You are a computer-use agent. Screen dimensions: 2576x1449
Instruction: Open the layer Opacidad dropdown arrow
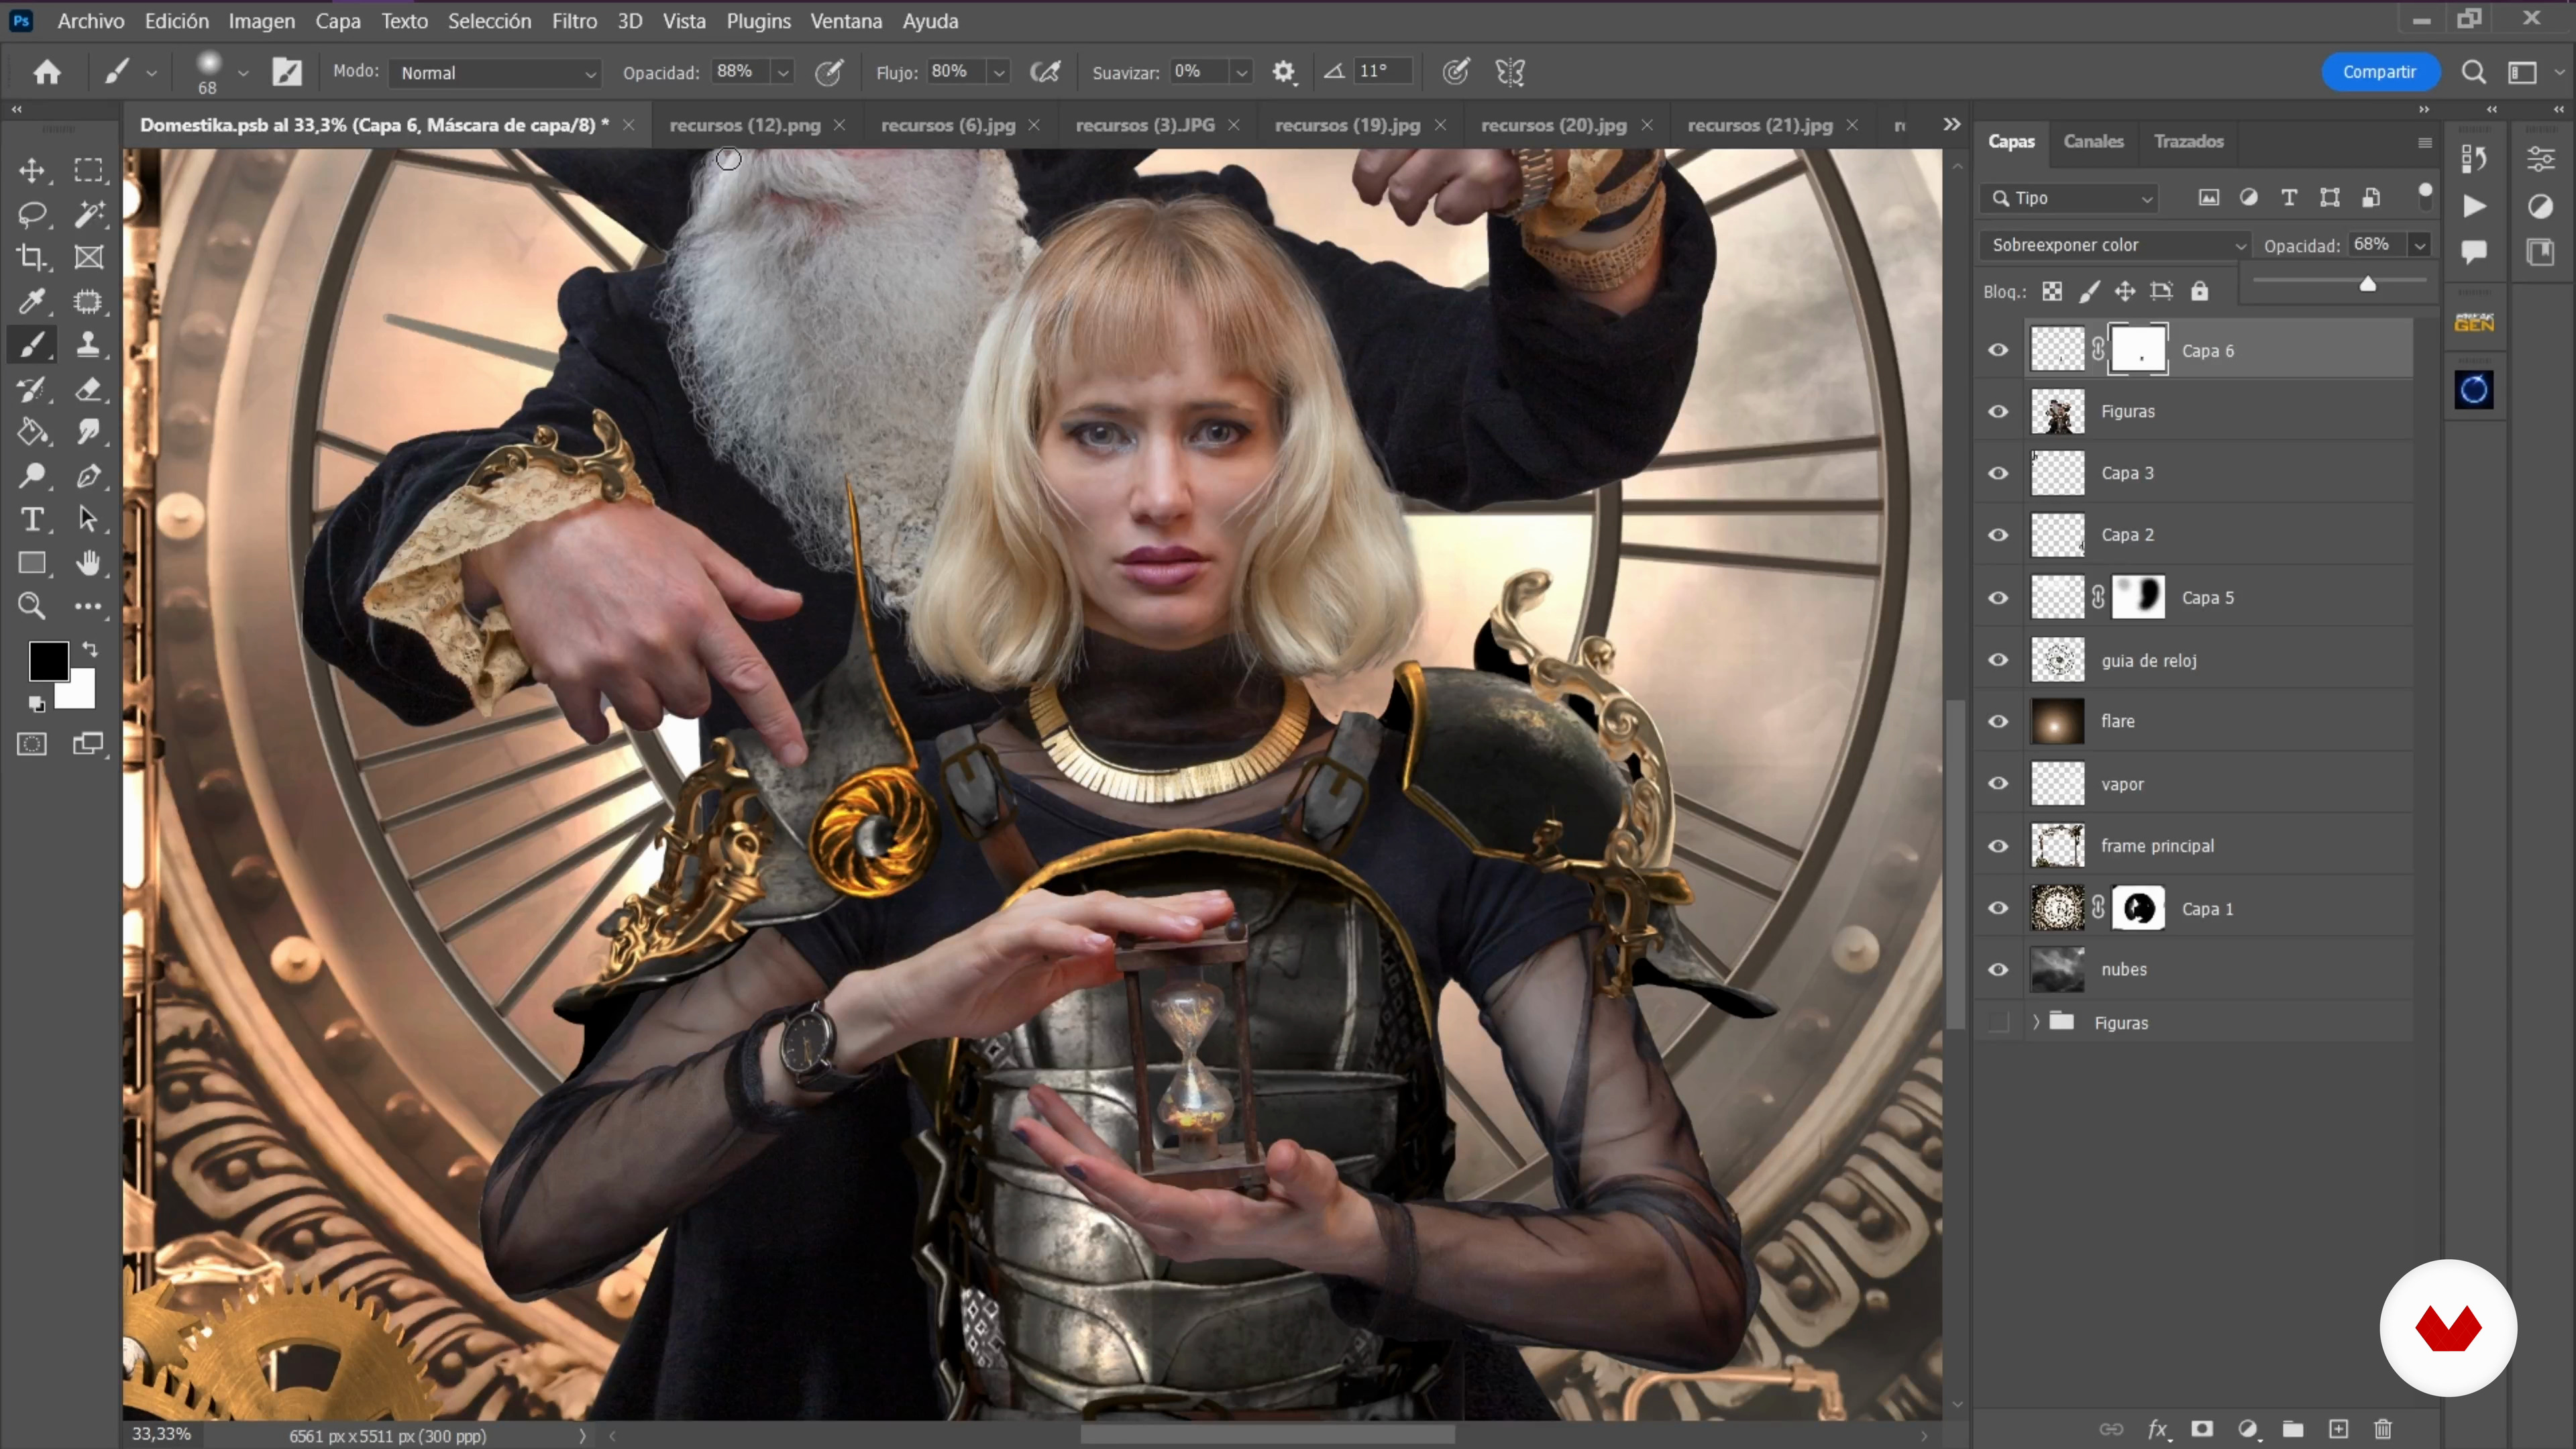[2420, 245]
